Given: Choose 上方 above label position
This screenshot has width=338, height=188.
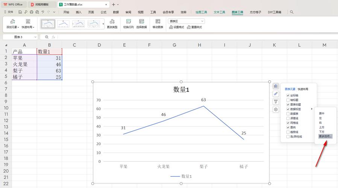Looking at the screenshot, I should [x=321, y=127].
